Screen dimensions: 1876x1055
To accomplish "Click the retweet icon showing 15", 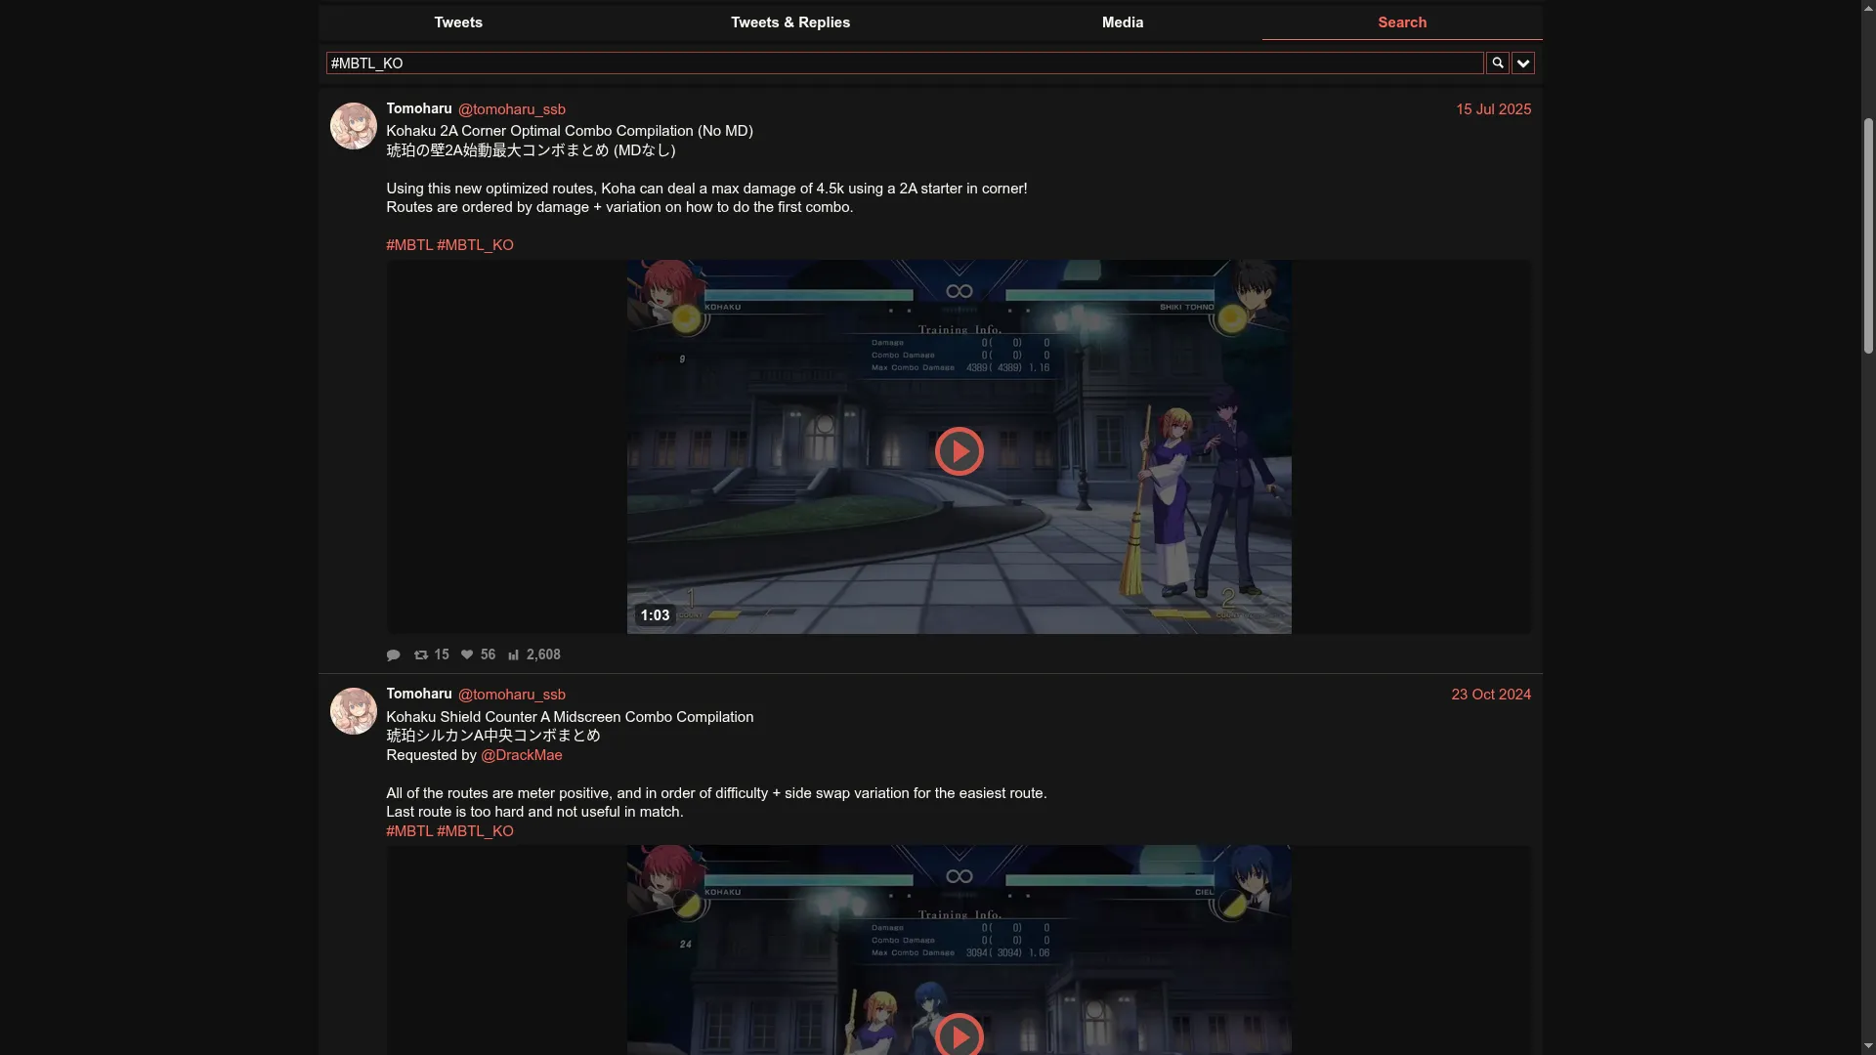I will [x=421, y=655].
